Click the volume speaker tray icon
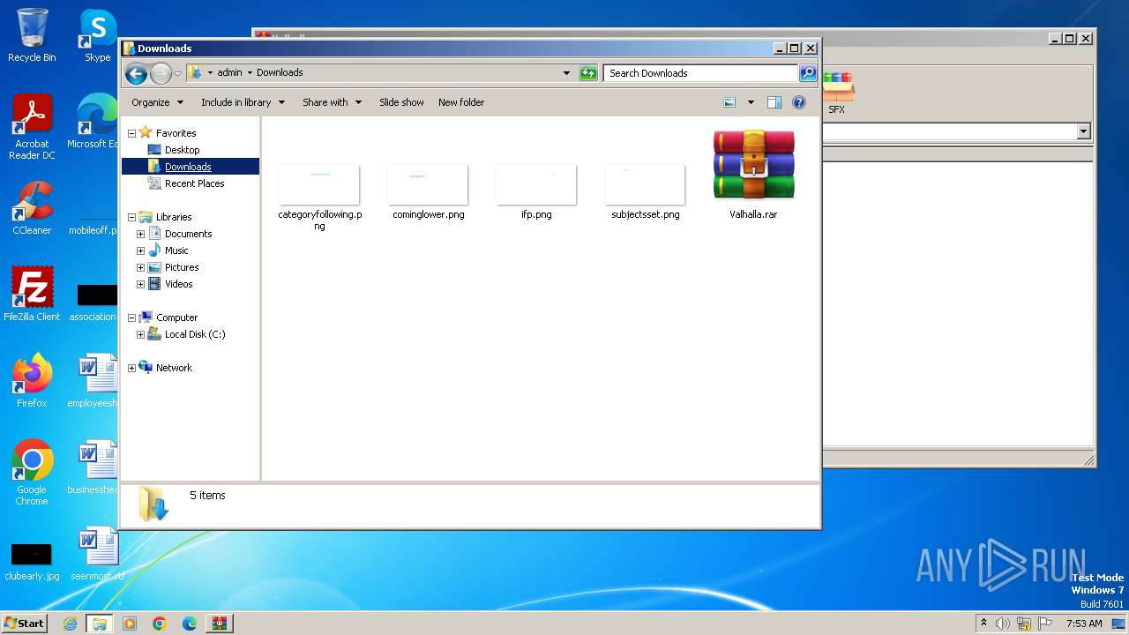 [1003, 624]
